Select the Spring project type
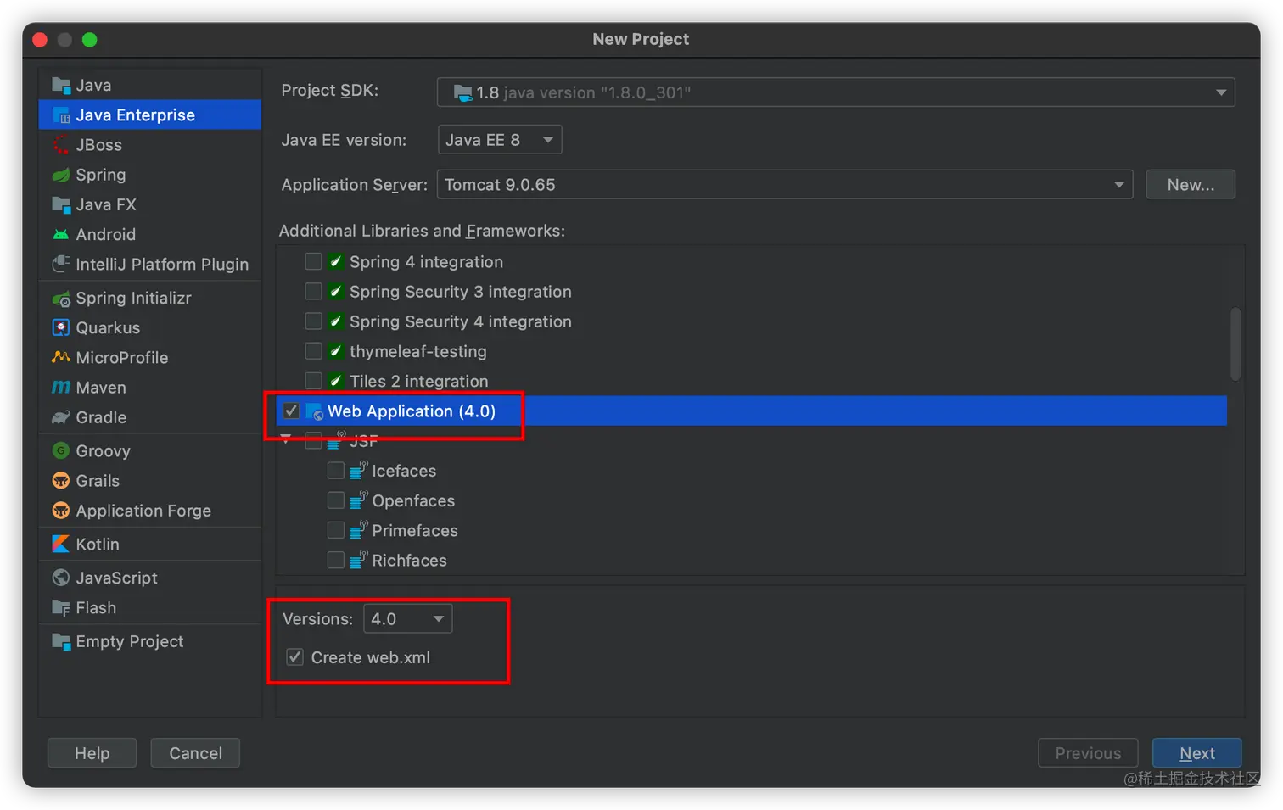Image resolution: width=1283 pixels, height=810 pixels. [x=150, y=175]
